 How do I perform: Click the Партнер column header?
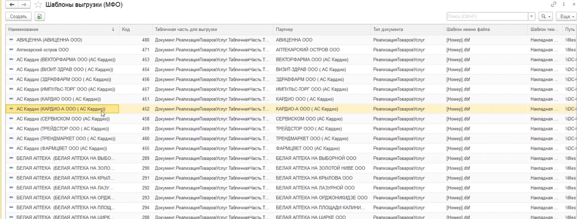(x=320, y=29)
